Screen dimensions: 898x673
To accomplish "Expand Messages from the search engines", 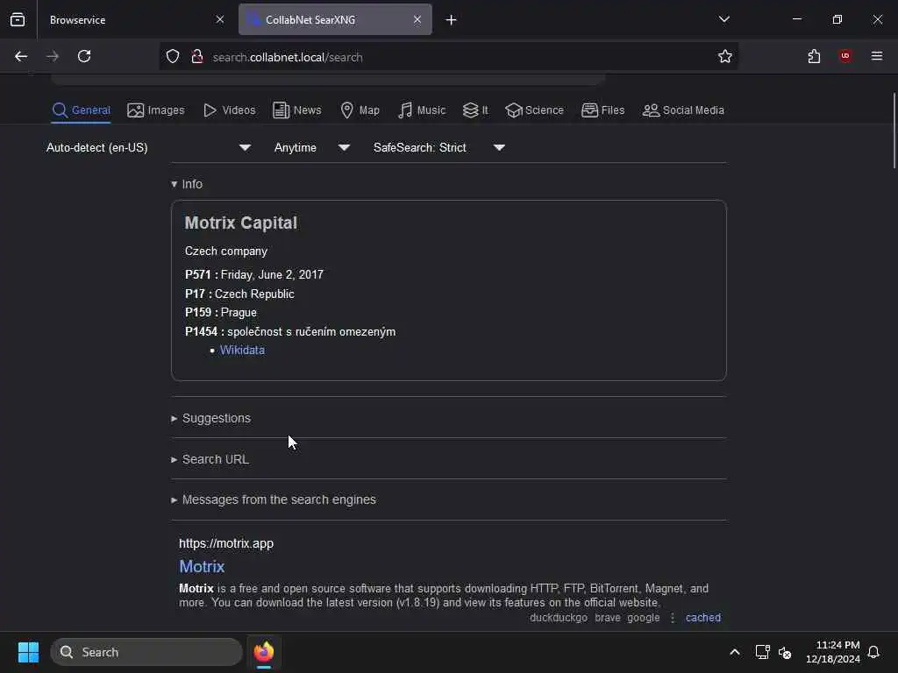I will [x=274, y=499].
